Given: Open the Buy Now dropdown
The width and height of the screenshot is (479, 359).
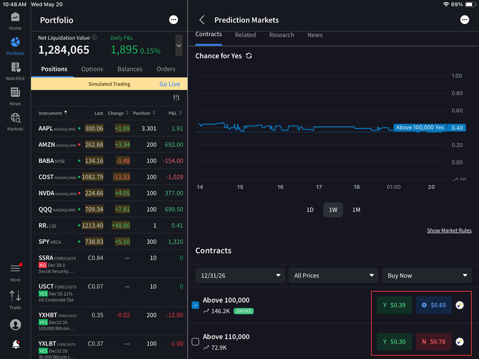Looking at the screenshot, I should point(427,275).
